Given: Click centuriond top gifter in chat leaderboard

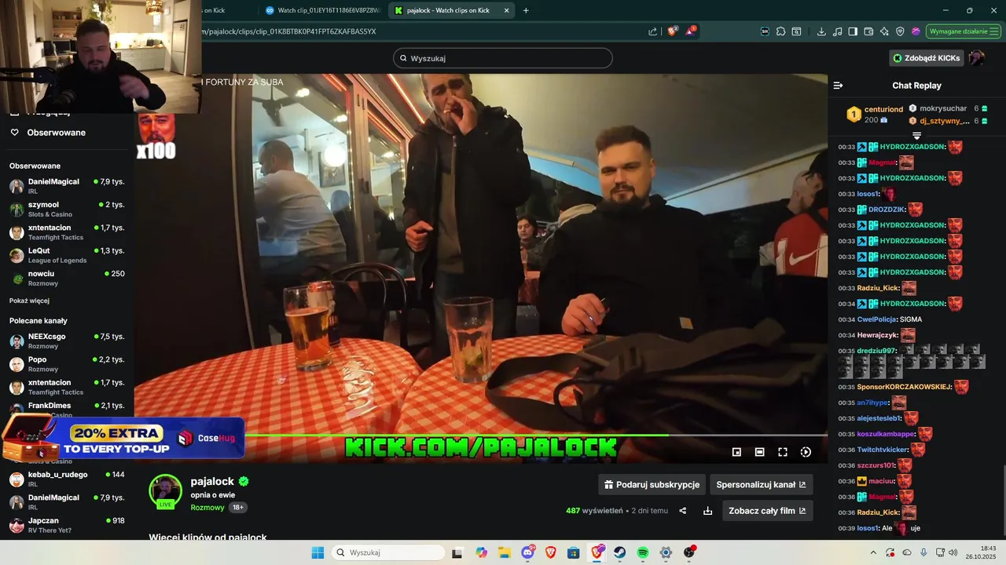Looking at the screenshot, I should 875,115.
